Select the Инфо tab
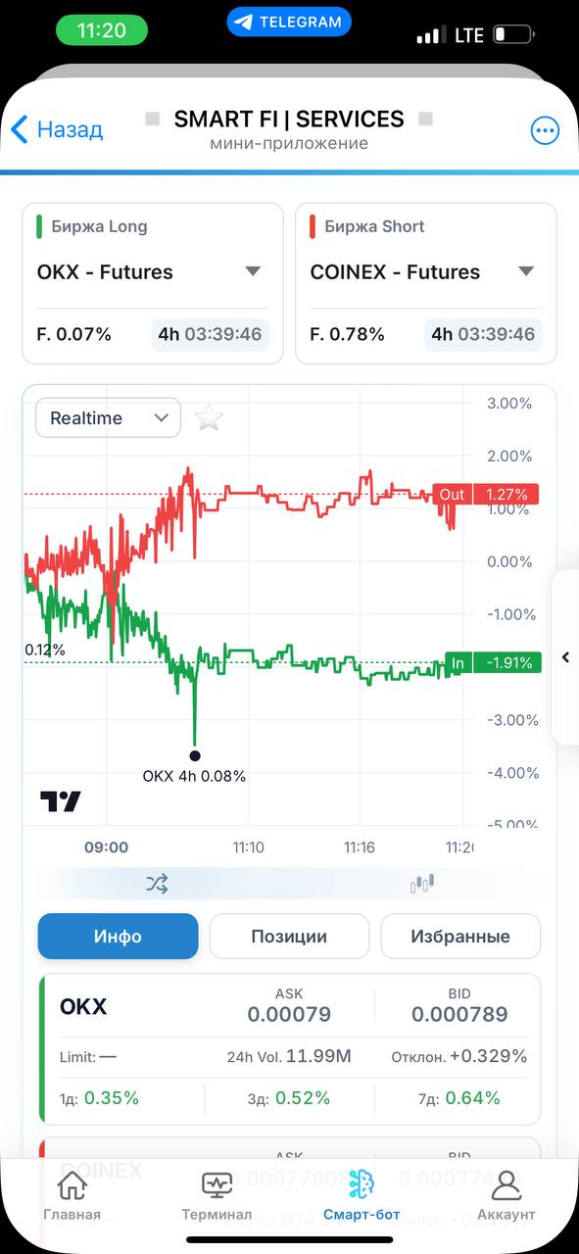 pos(118,937)
